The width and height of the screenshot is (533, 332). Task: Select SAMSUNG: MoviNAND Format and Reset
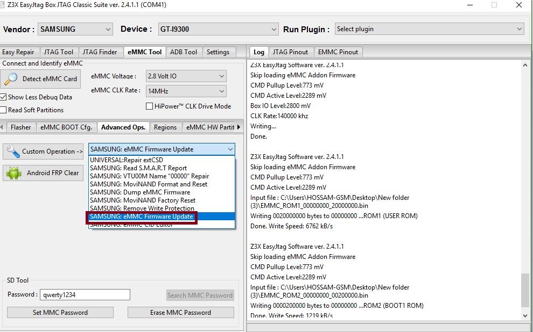[x=162, y=184]
